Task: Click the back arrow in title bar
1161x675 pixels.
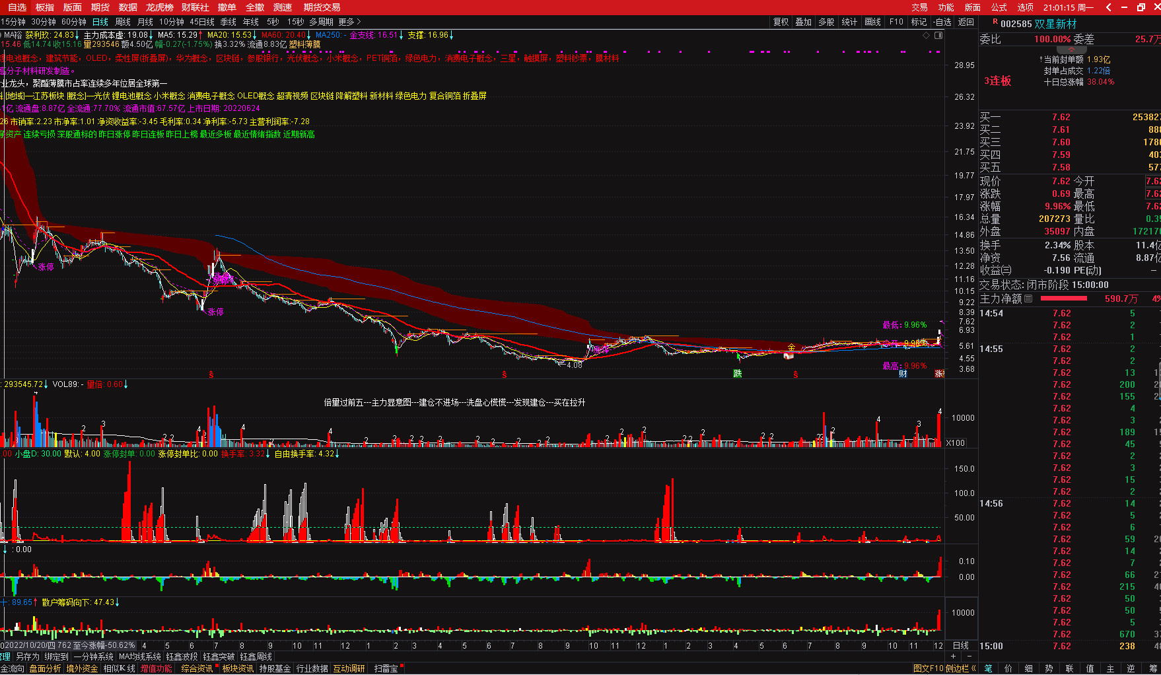Action: point(1108,7)
